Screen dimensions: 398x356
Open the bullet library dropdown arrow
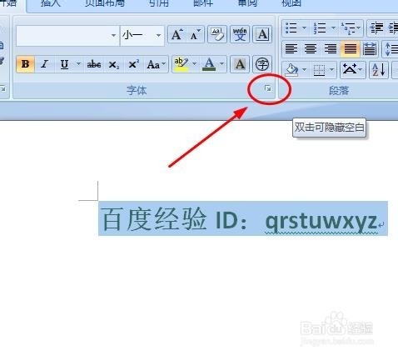[x=304, y=28]
